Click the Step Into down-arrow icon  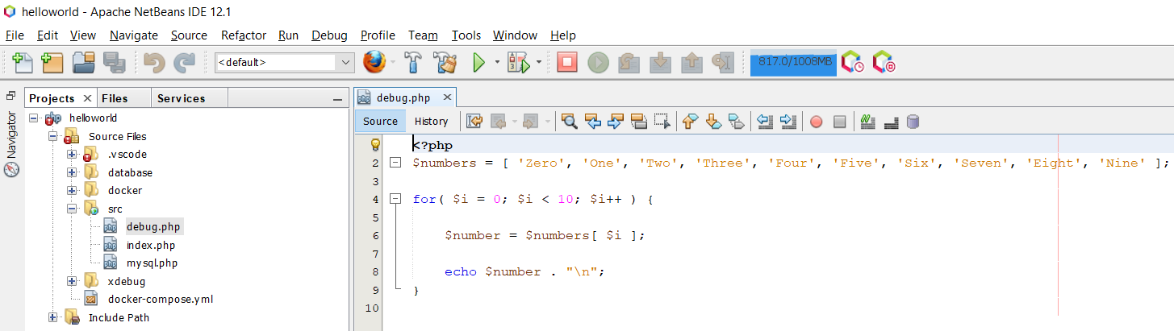point(660,62)
